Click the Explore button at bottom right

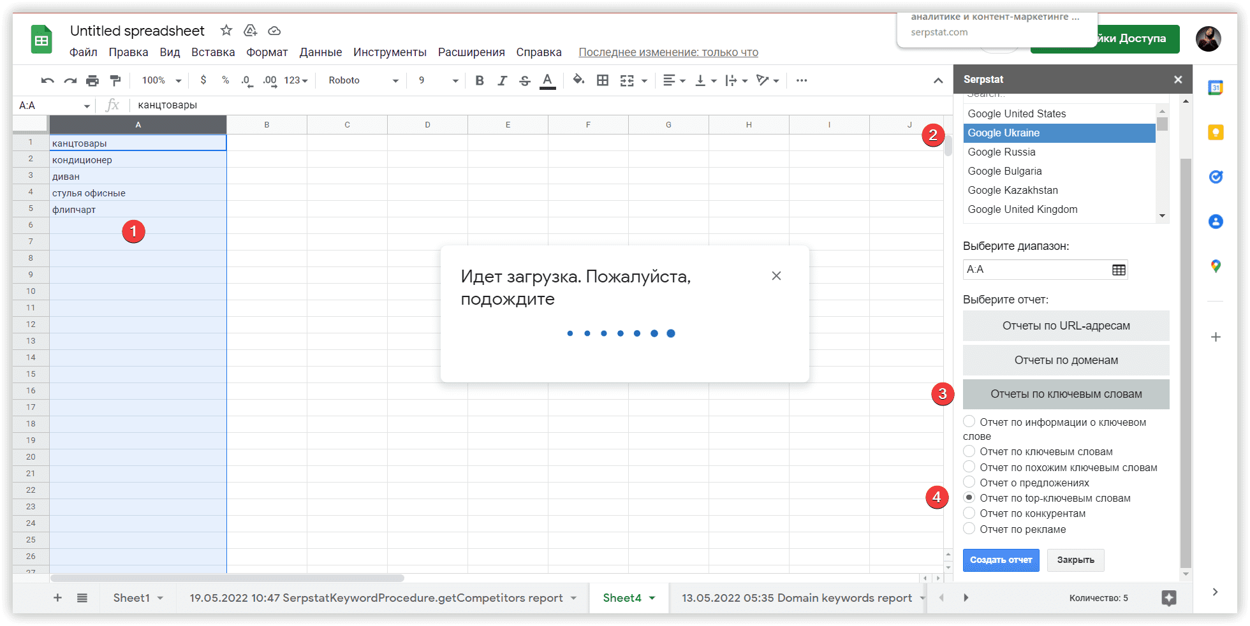point(1168,597)
